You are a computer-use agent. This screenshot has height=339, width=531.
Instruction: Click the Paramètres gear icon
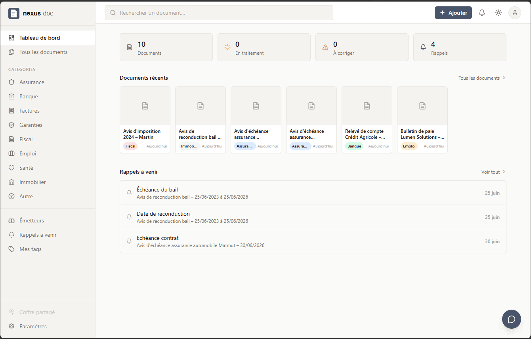[x=11, y=326]
